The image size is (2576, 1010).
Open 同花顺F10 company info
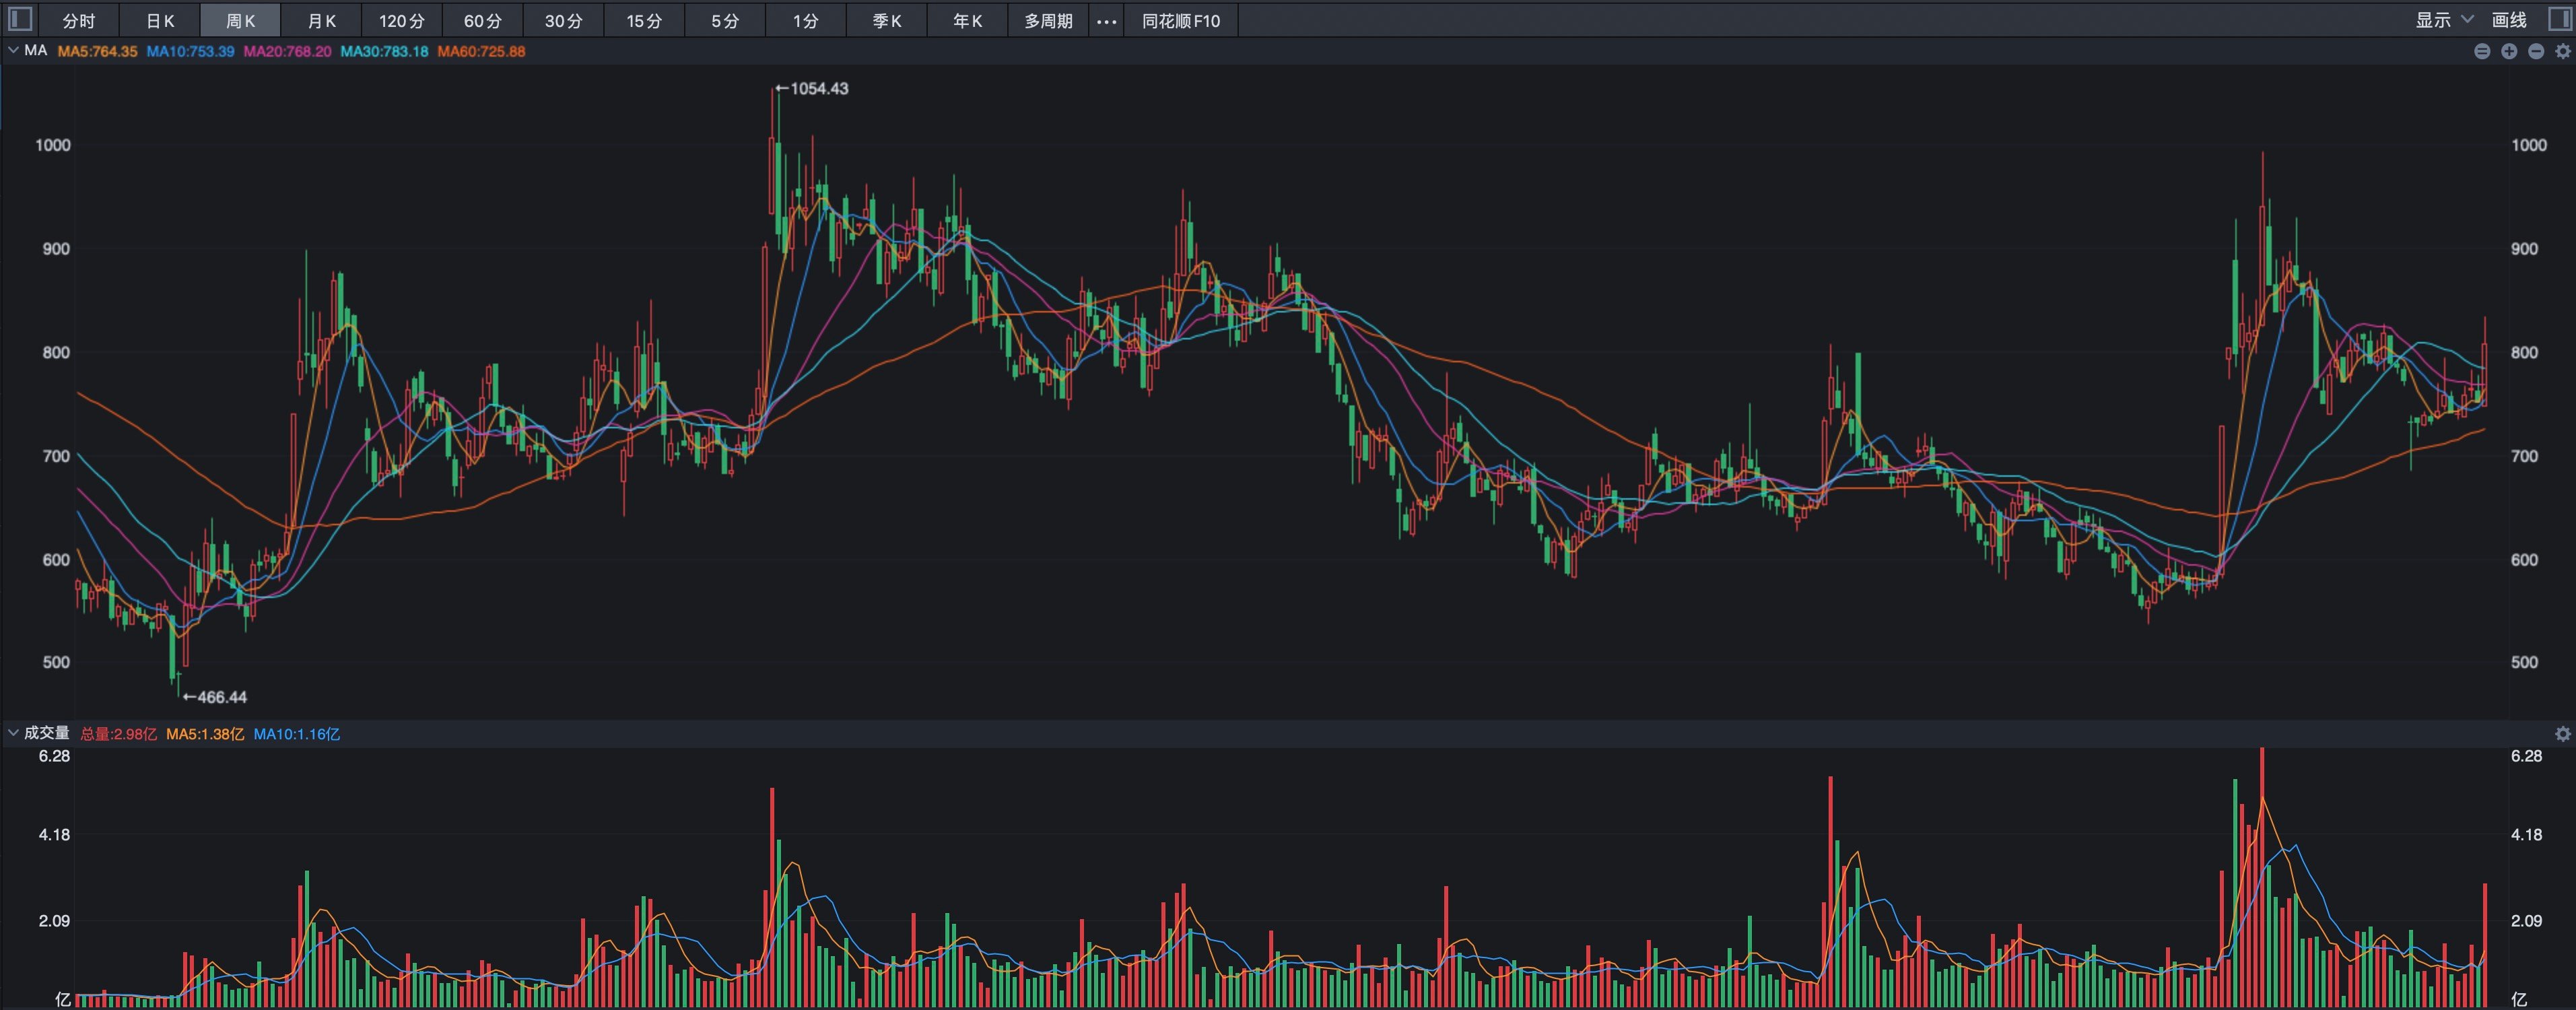click(x=1181, y=21)
